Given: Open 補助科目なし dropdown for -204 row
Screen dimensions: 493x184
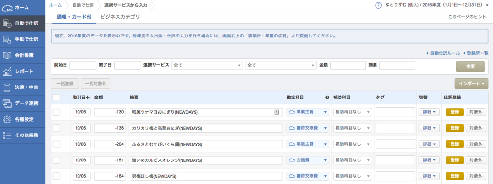Looking at the screenshot, I should [352, 144].
